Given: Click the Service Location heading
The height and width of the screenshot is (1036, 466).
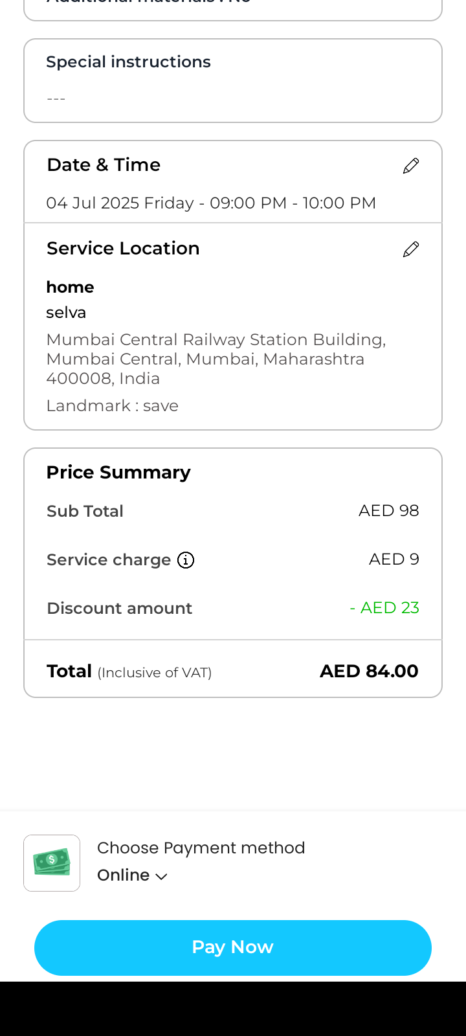Looking at the screenshot, I should tap(123, 249).
